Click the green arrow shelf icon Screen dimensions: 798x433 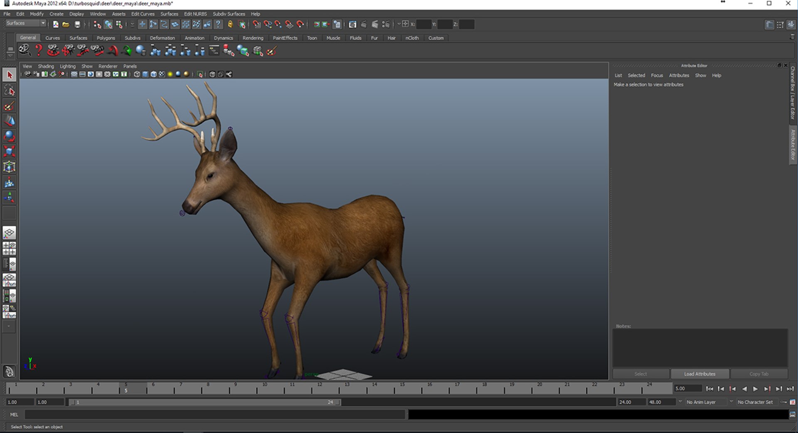127,51
